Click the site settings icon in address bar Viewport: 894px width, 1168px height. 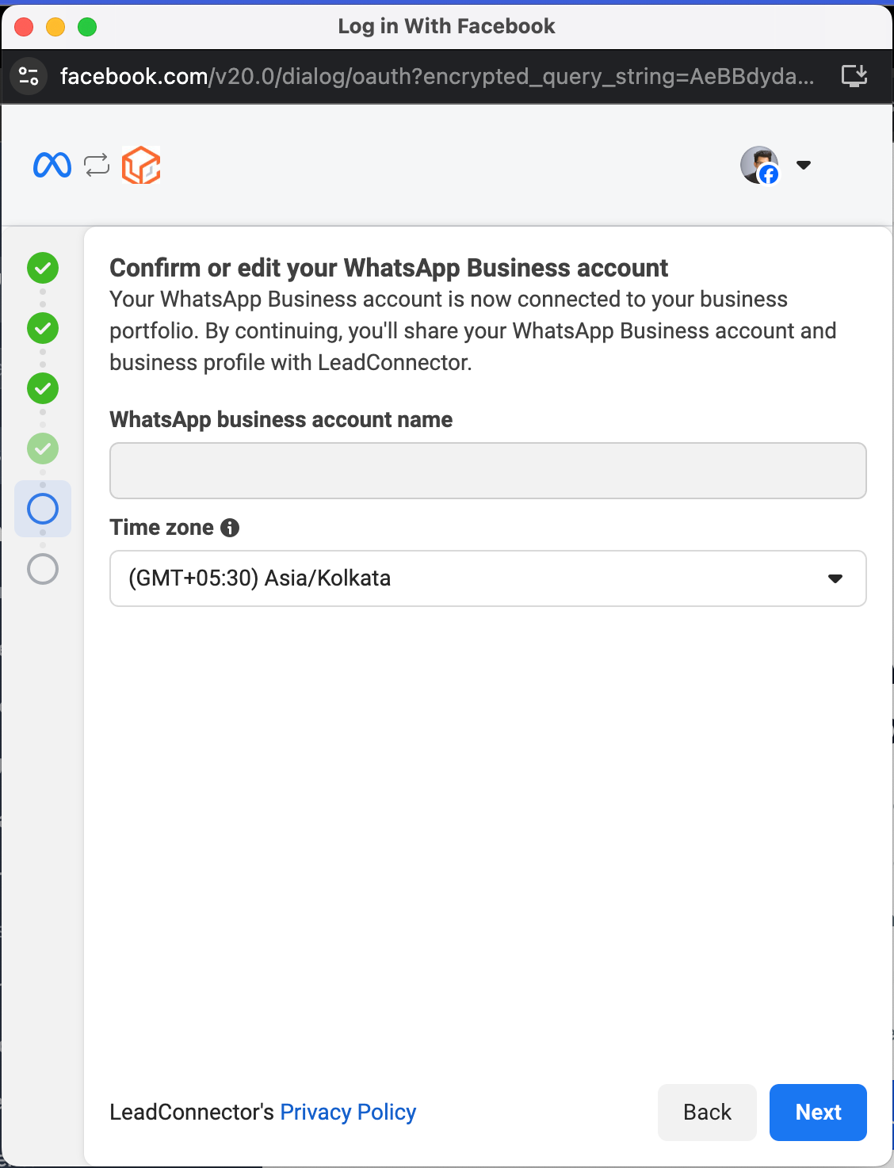point(29,76)
